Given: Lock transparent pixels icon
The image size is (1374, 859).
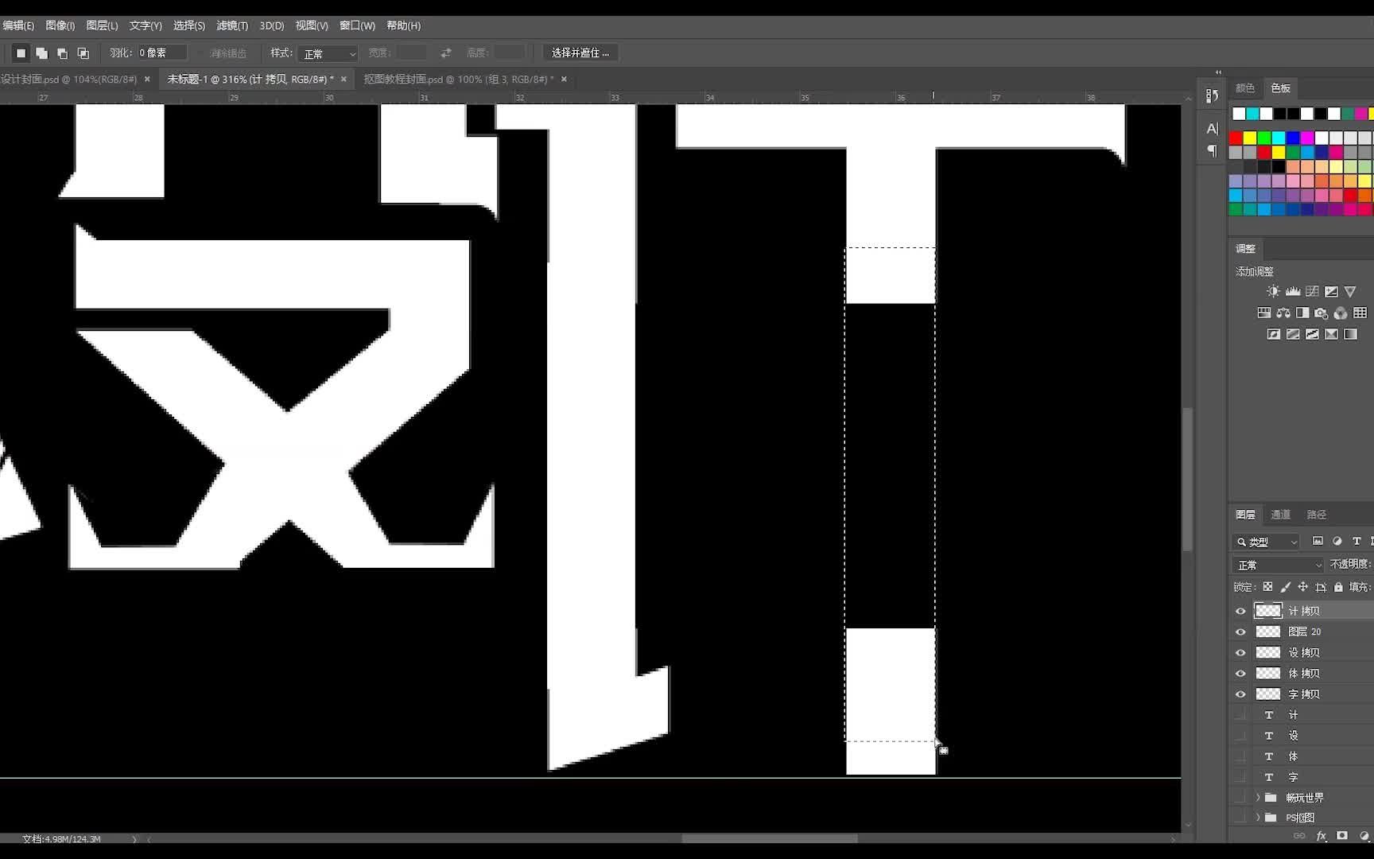Looking at the screenshot, I should tap(1267, 587).
